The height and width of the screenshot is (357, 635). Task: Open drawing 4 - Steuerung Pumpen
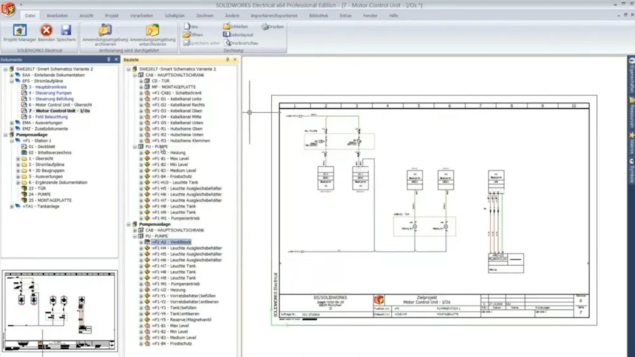[50, 93]
